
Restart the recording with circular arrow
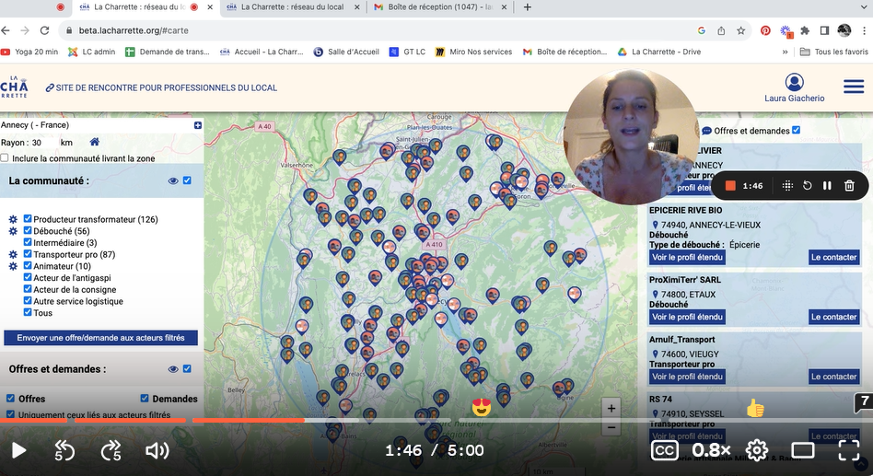tap(808, 186)
